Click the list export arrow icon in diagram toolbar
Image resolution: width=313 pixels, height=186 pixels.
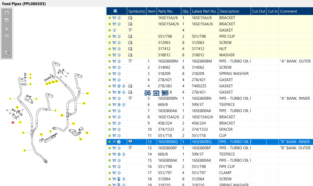coord(7,53)
